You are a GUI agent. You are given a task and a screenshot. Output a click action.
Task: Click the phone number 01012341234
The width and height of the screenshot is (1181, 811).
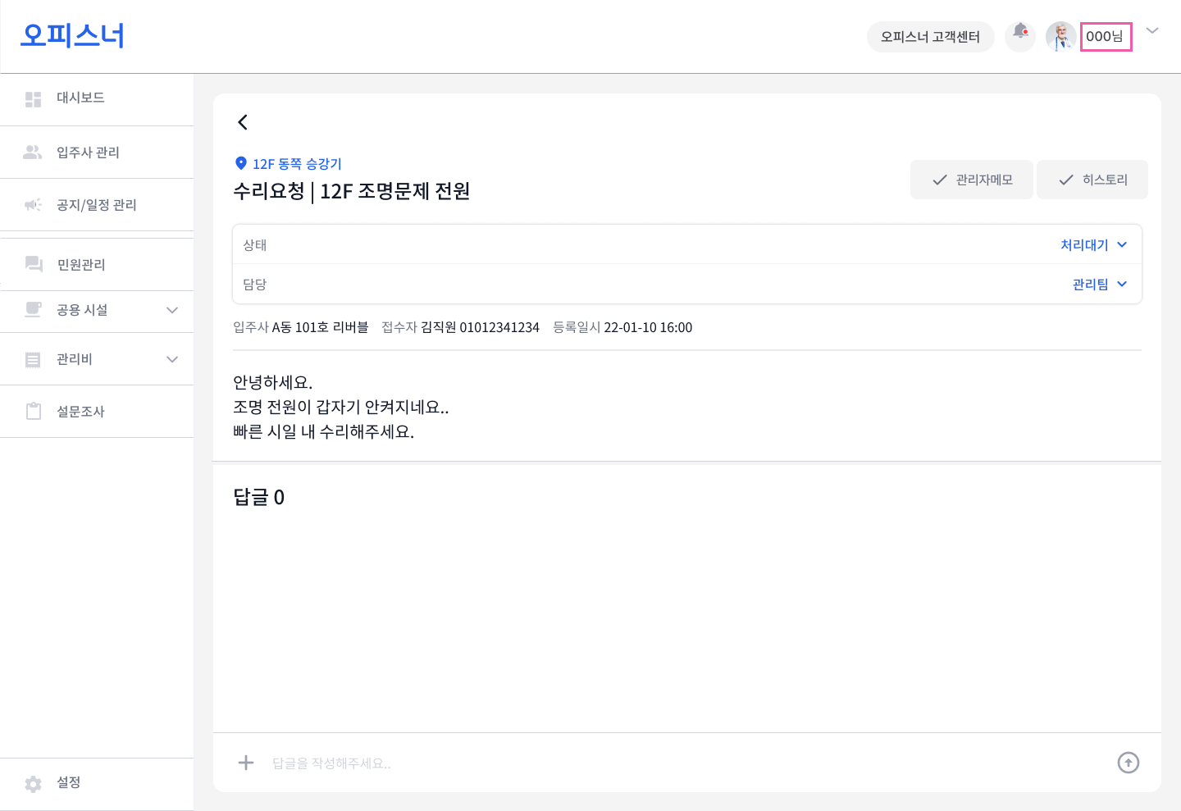click(499, 327)
